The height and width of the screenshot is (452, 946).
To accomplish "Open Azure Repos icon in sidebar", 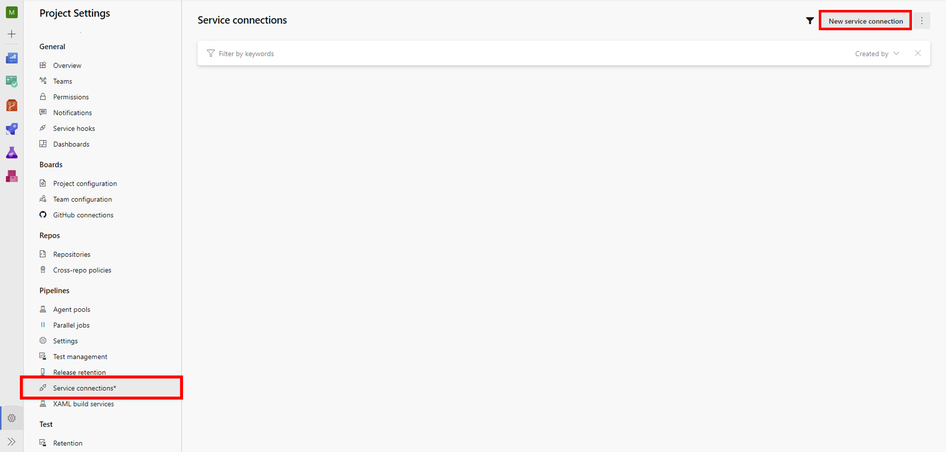I will pyautogui.click(x=12, y=105).
